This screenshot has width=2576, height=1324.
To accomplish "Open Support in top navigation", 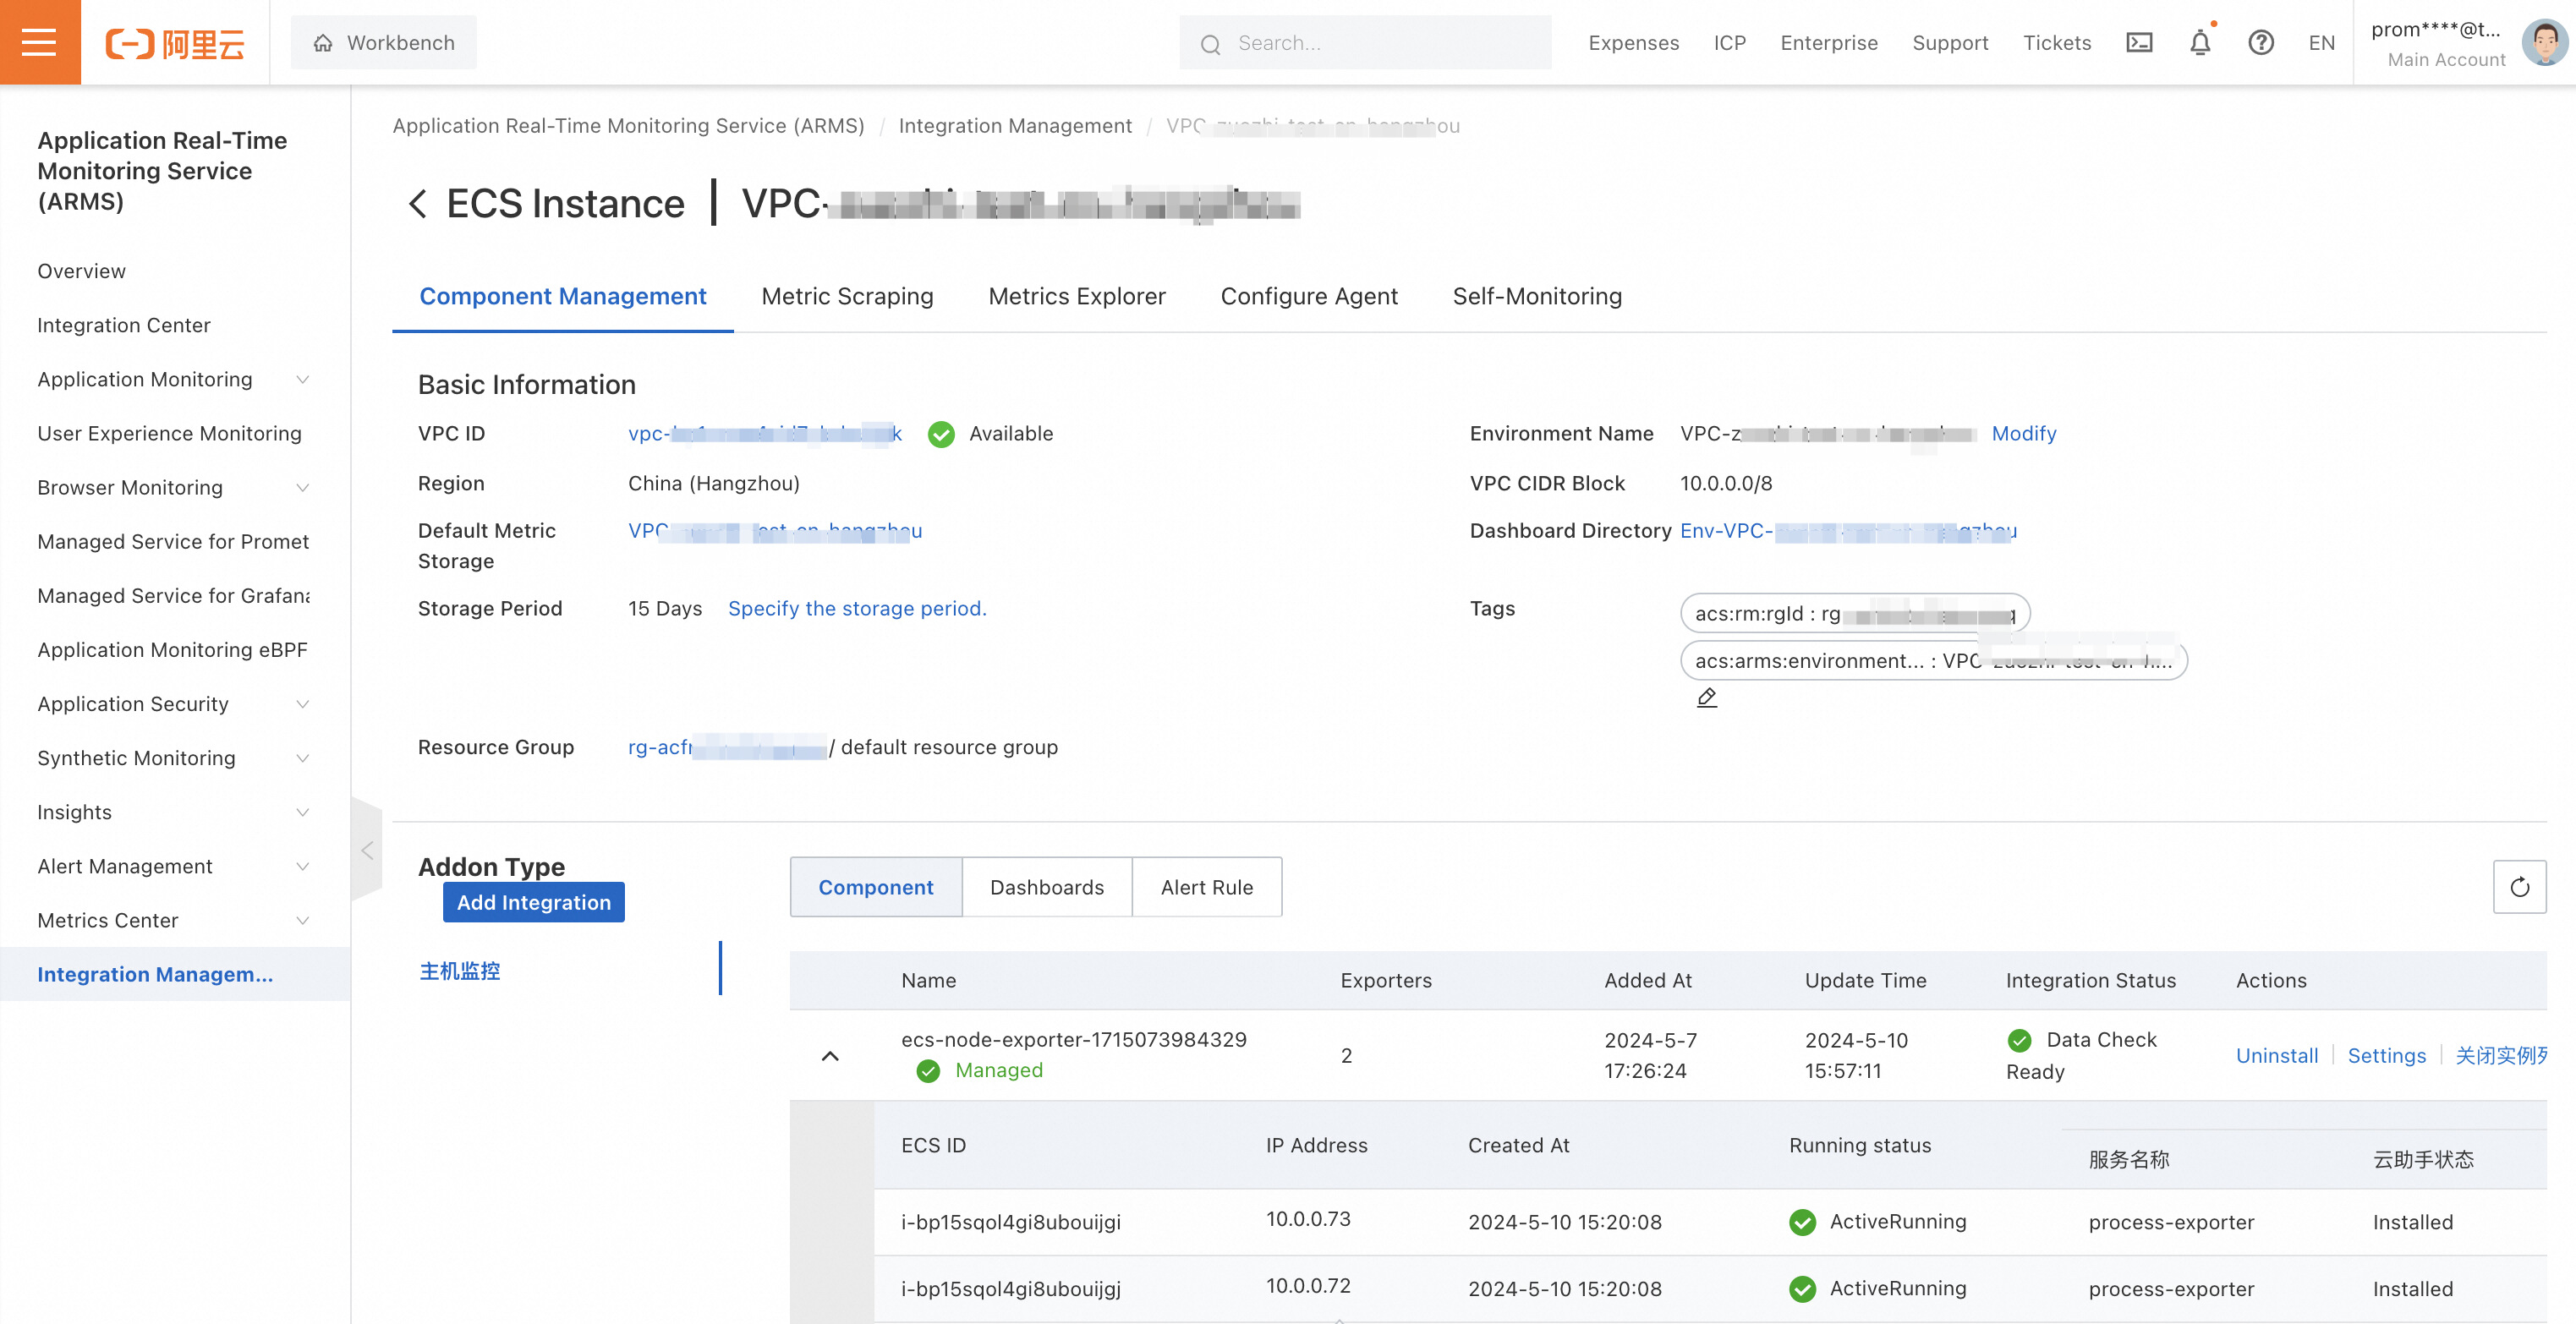I will pos(1950,43).
